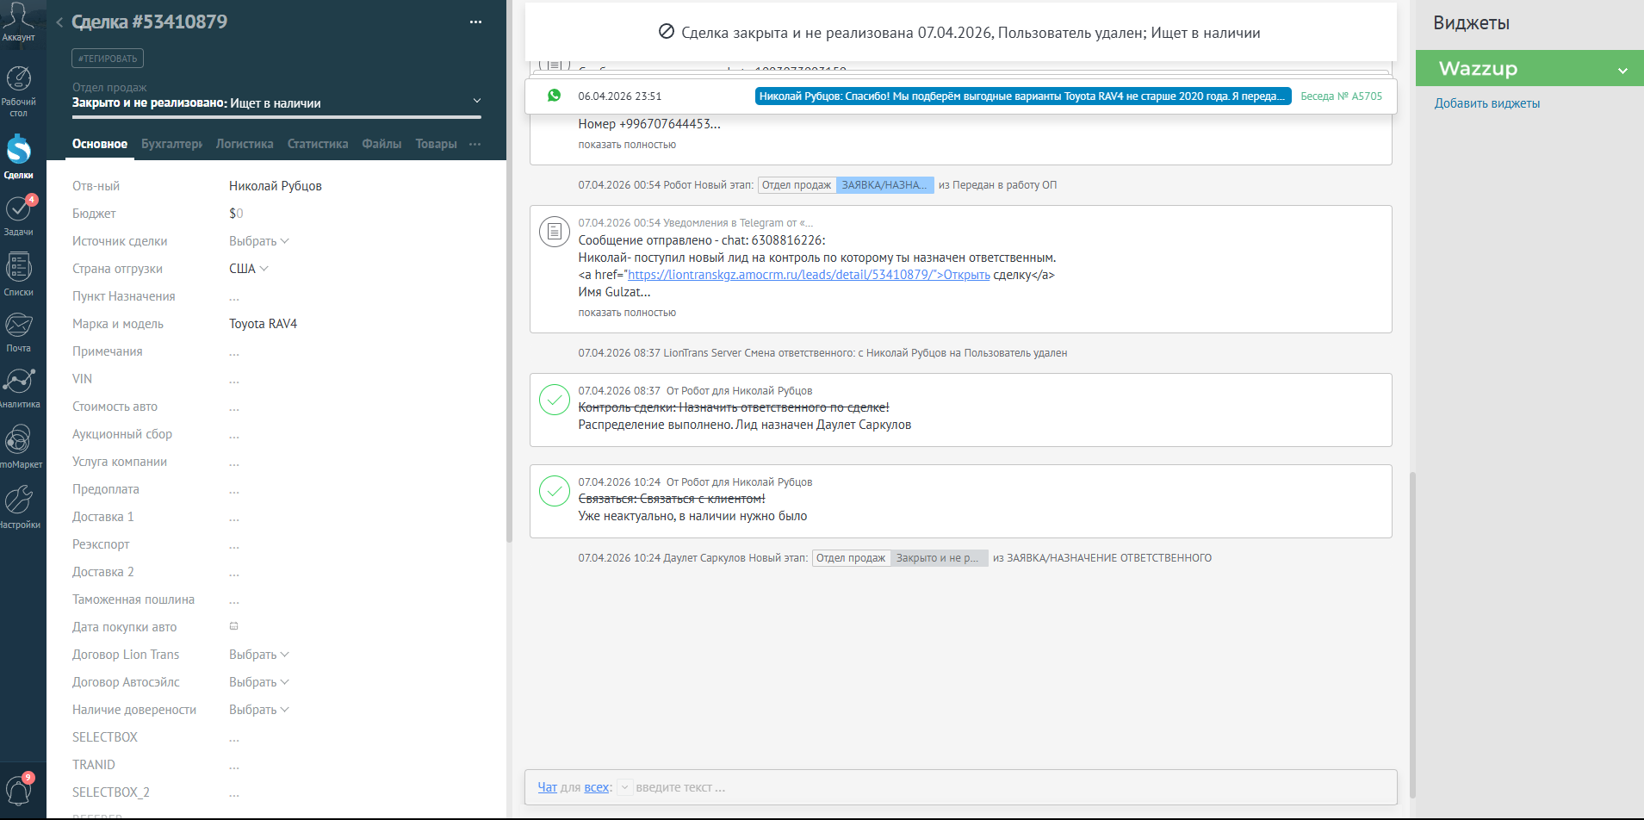The image size is (1644, 820).
Task: Open Беседа № A5705 conversation link
Action: point(1341,96)
